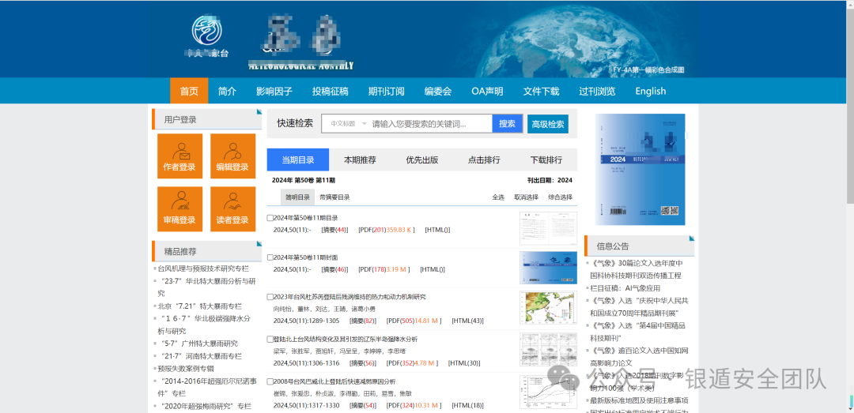Select the 当期目录 tab
This screenshot has width=854, height=413.
coord(298,160)
